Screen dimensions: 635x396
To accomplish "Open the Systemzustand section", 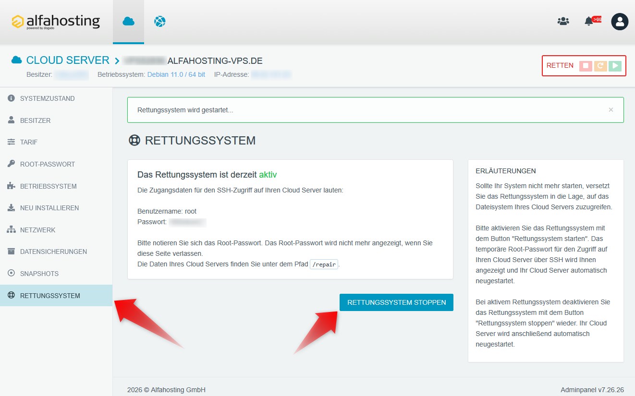I will (x=47, y=98).
